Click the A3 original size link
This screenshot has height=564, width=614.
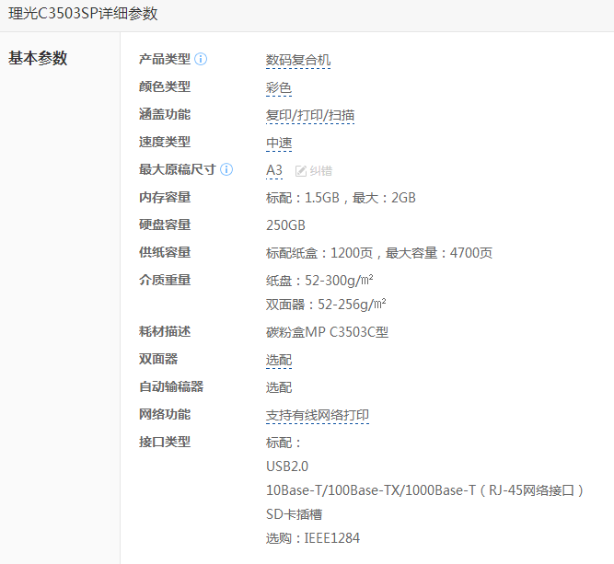pyautogui.click(x=274, y=170)
